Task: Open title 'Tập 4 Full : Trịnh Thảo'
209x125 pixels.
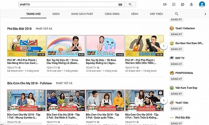Action: click(x=142, y=116)
